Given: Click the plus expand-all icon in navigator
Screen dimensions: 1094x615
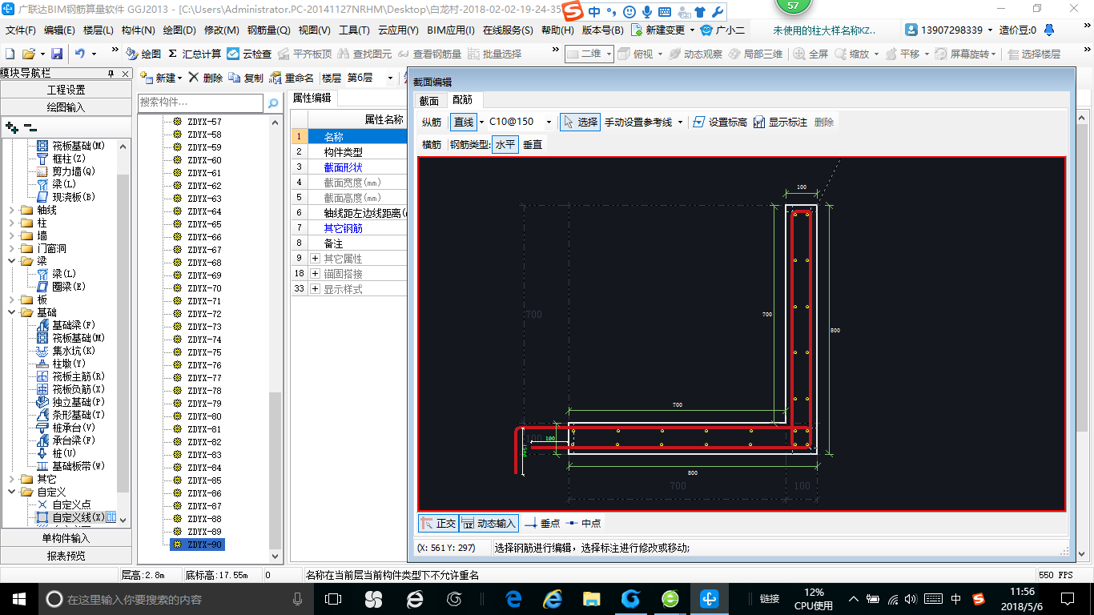Looking at the screenshot, I should pos(12,127).
